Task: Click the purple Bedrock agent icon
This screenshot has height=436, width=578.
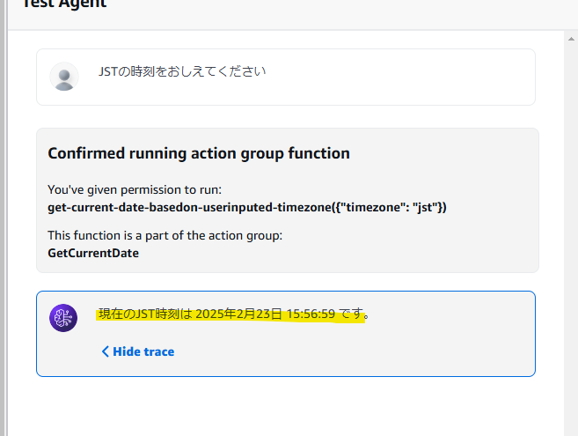Action: click(63, 318)
